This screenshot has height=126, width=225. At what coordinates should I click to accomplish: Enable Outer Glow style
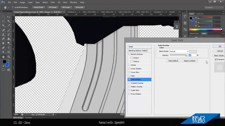tap(129, 90)
